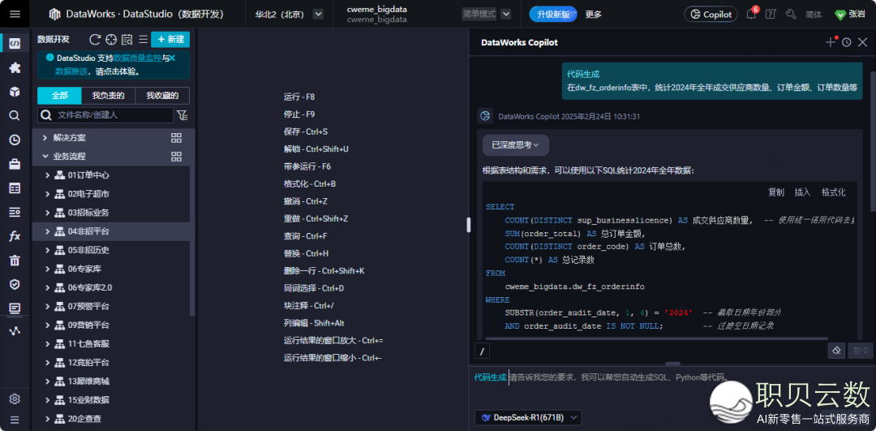Open the briefcase icon in sidebar

(x=15, y=164)
